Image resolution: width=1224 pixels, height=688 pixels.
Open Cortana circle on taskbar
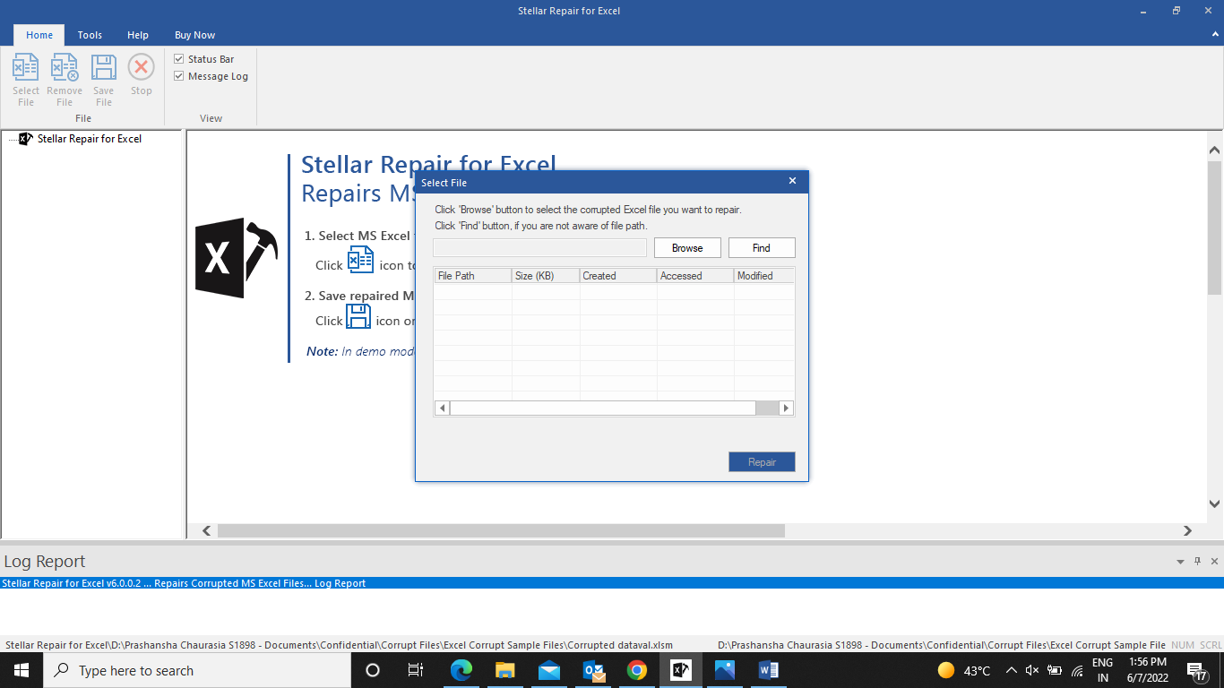373,670
